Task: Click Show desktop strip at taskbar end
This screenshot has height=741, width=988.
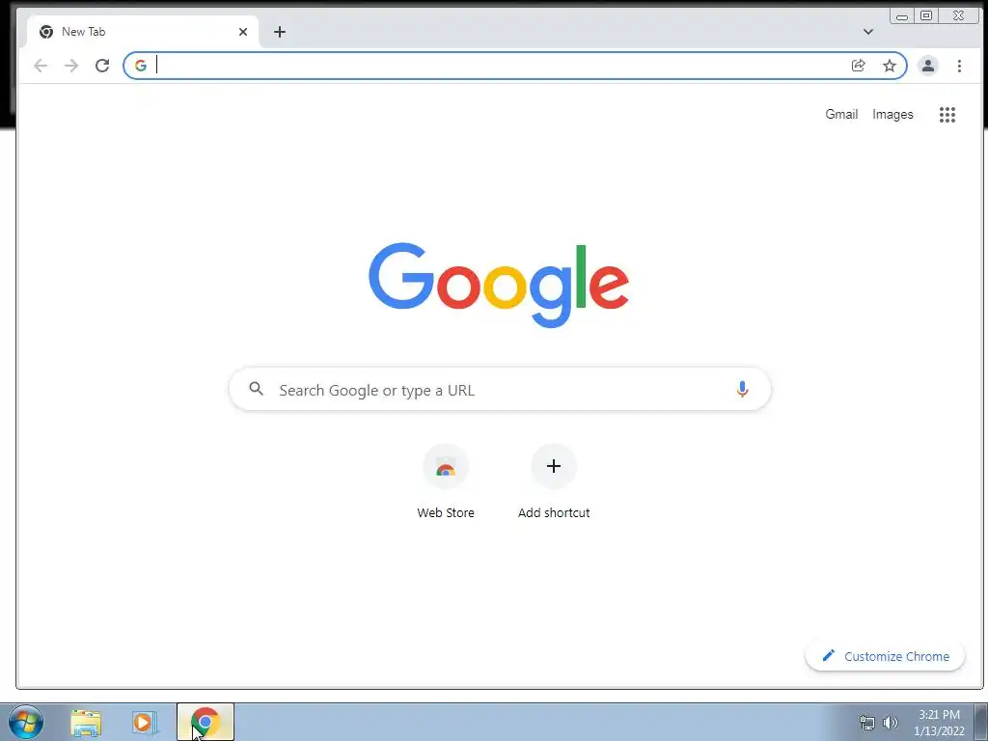Action: pos(981,722)
